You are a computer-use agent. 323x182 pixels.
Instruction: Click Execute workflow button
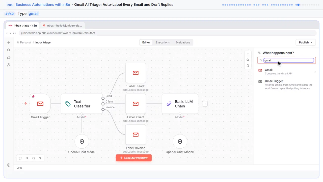pos(134,158)
